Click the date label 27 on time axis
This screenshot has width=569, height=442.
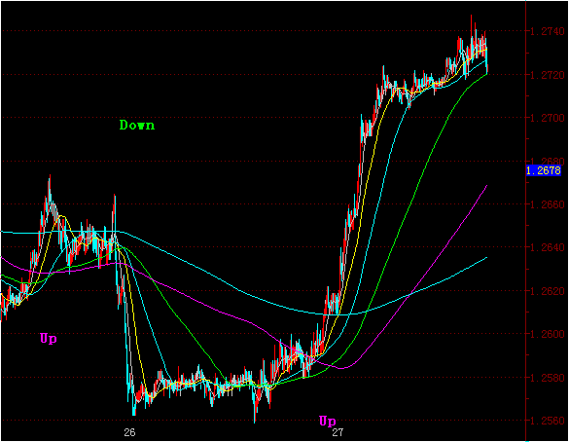tap(338, 432)
